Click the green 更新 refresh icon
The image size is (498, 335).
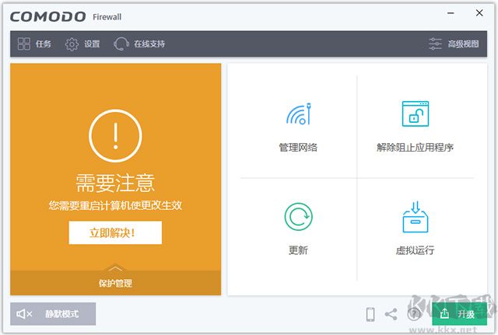click(299, 217)
